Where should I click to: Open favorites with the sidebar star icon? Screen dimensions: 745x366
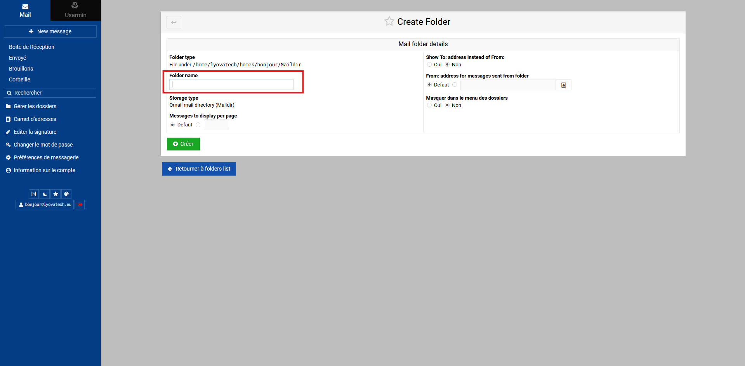[56, 194]
